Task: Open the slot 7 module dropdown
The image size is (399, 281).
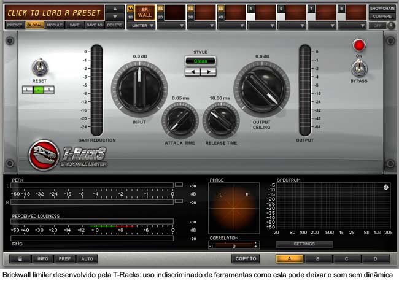Action: click(x=322, y=25)
